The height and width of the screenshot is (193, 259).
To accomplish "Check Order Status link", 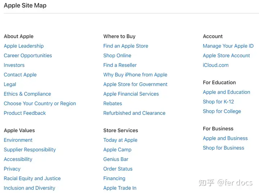I will [118, 169].
